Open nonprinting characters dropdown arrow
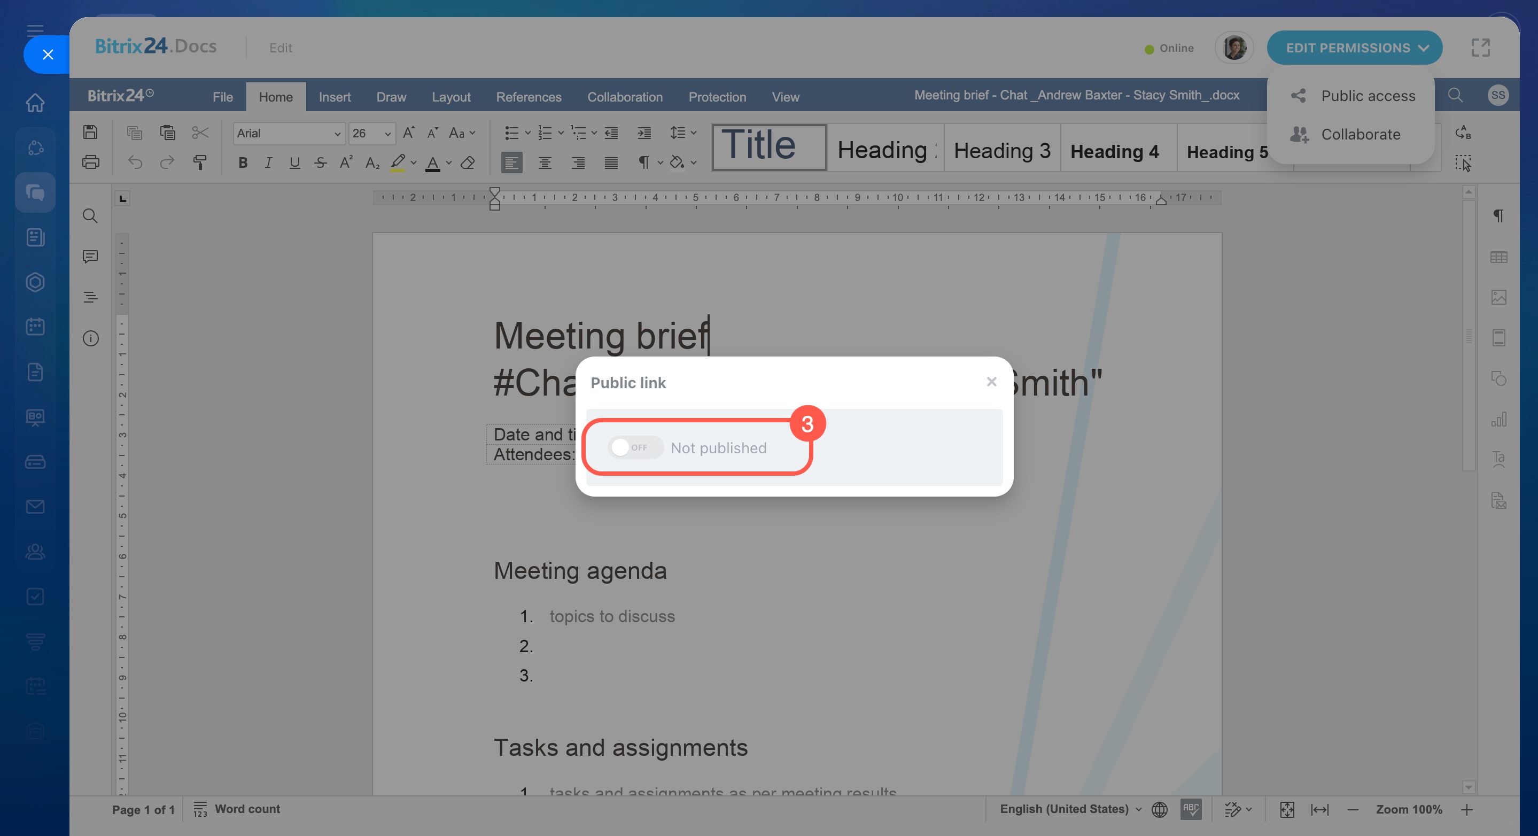The width and height of the screenshot is (1538, 836). click(661, 162)
